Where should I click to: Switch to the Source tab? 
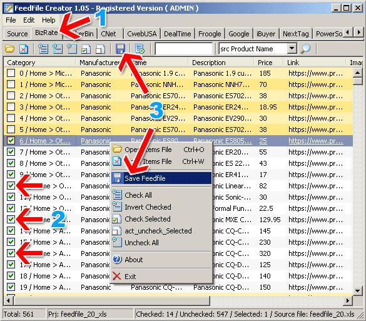pos(18,34)
